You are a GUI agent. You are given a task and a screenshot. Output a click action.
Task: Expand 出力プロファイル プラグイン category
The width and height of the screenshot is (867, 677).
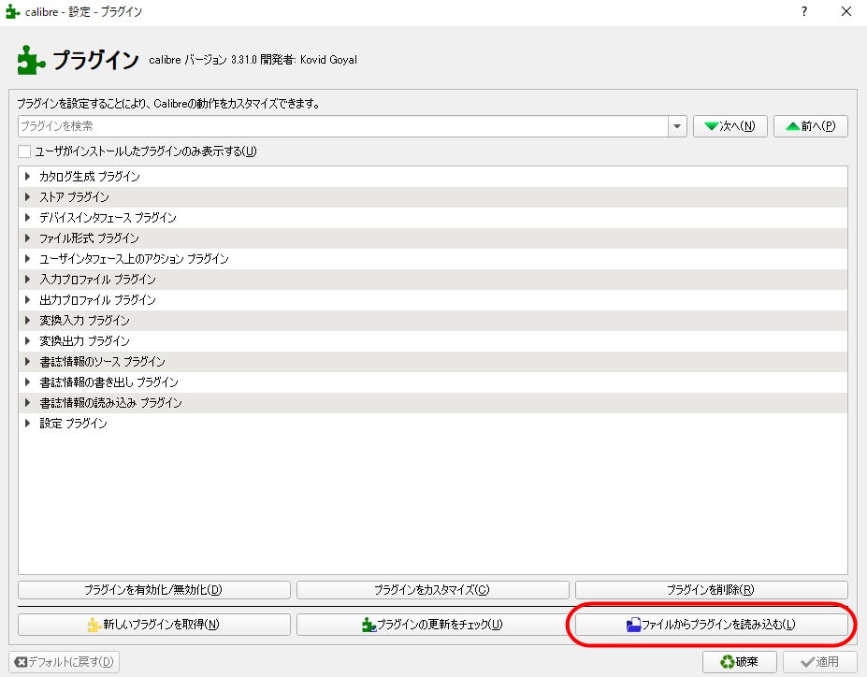(x=27, y=299)
